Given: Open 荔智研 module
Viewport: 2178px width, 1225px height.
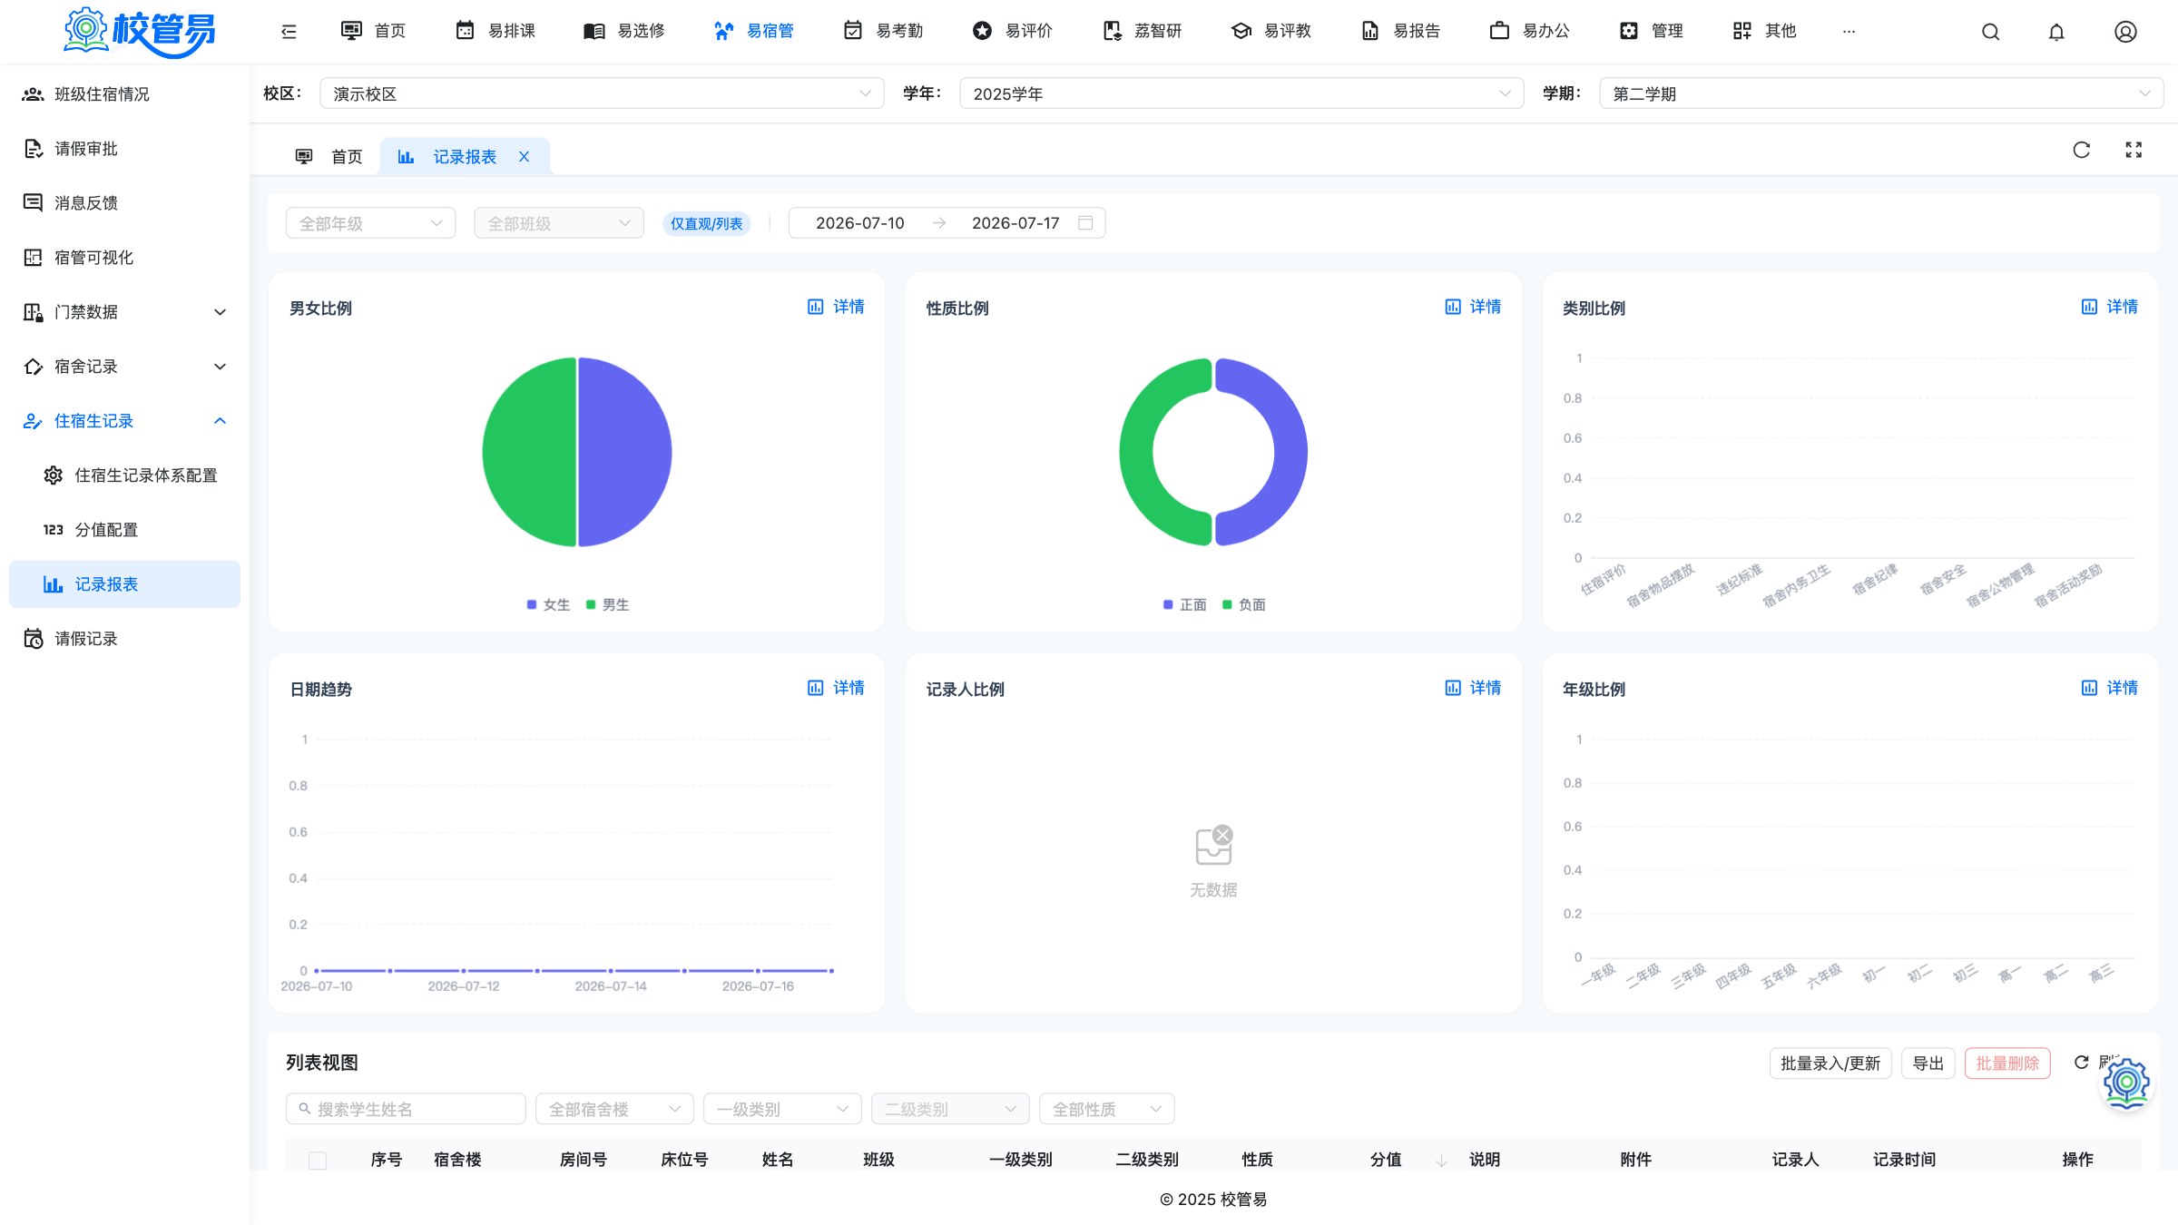Looking at the screenshot, I should (1142, 31).
